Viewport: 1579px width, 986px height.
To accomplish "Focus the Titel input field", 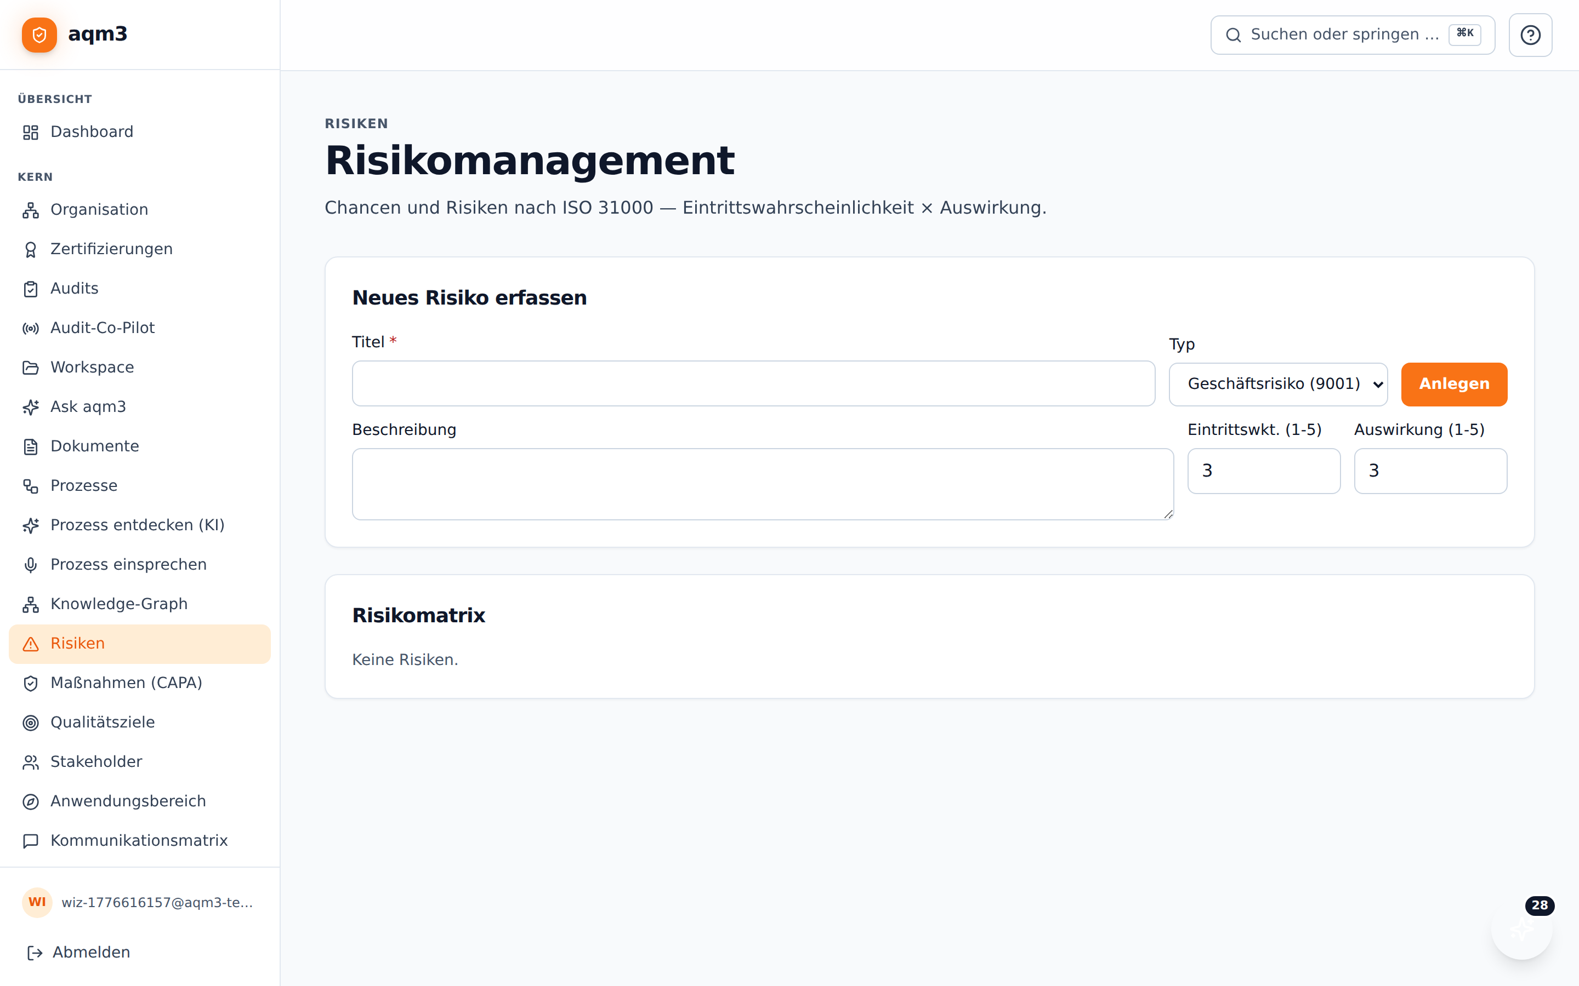I will click(x=753, y=383).
